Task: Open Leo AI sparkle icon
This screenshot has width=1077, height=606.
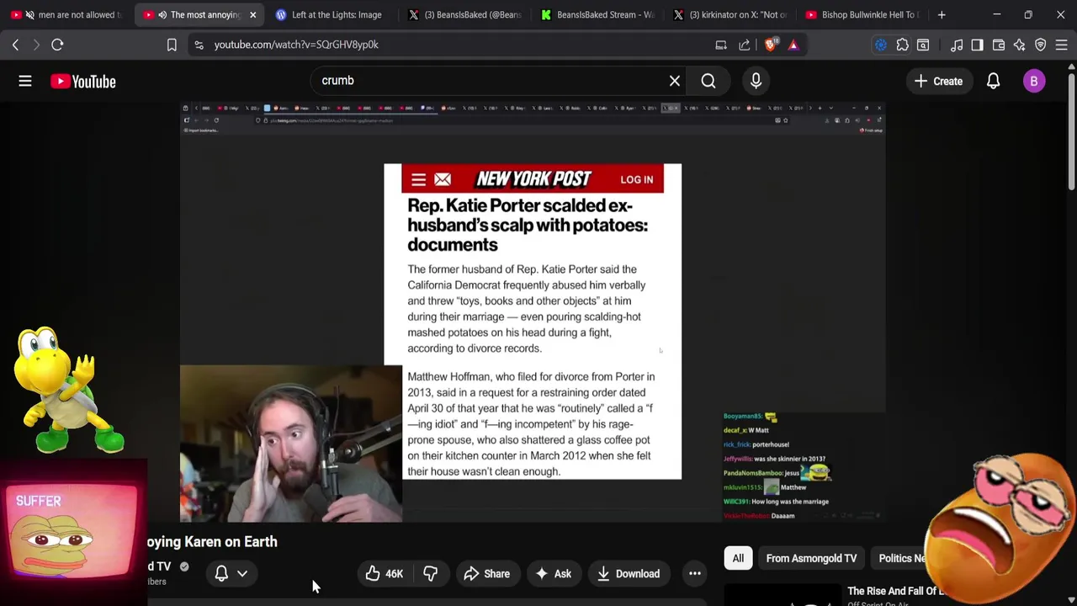Action: (x=1020, y=45)
